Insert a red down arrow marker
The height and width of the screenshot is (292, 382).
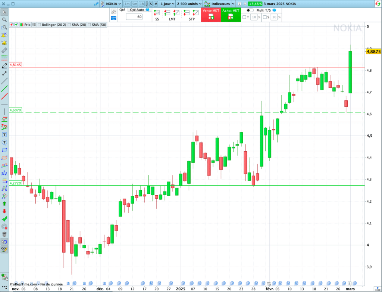pos(4,211)
